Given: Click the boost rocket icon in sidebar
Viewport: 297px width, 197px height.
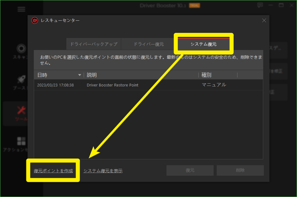Looking at the screenshot, I should click(21, 79).
